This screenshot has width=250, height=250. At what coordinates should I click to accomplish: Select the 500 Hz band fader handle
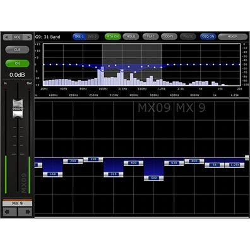click(x=154, y=178)
